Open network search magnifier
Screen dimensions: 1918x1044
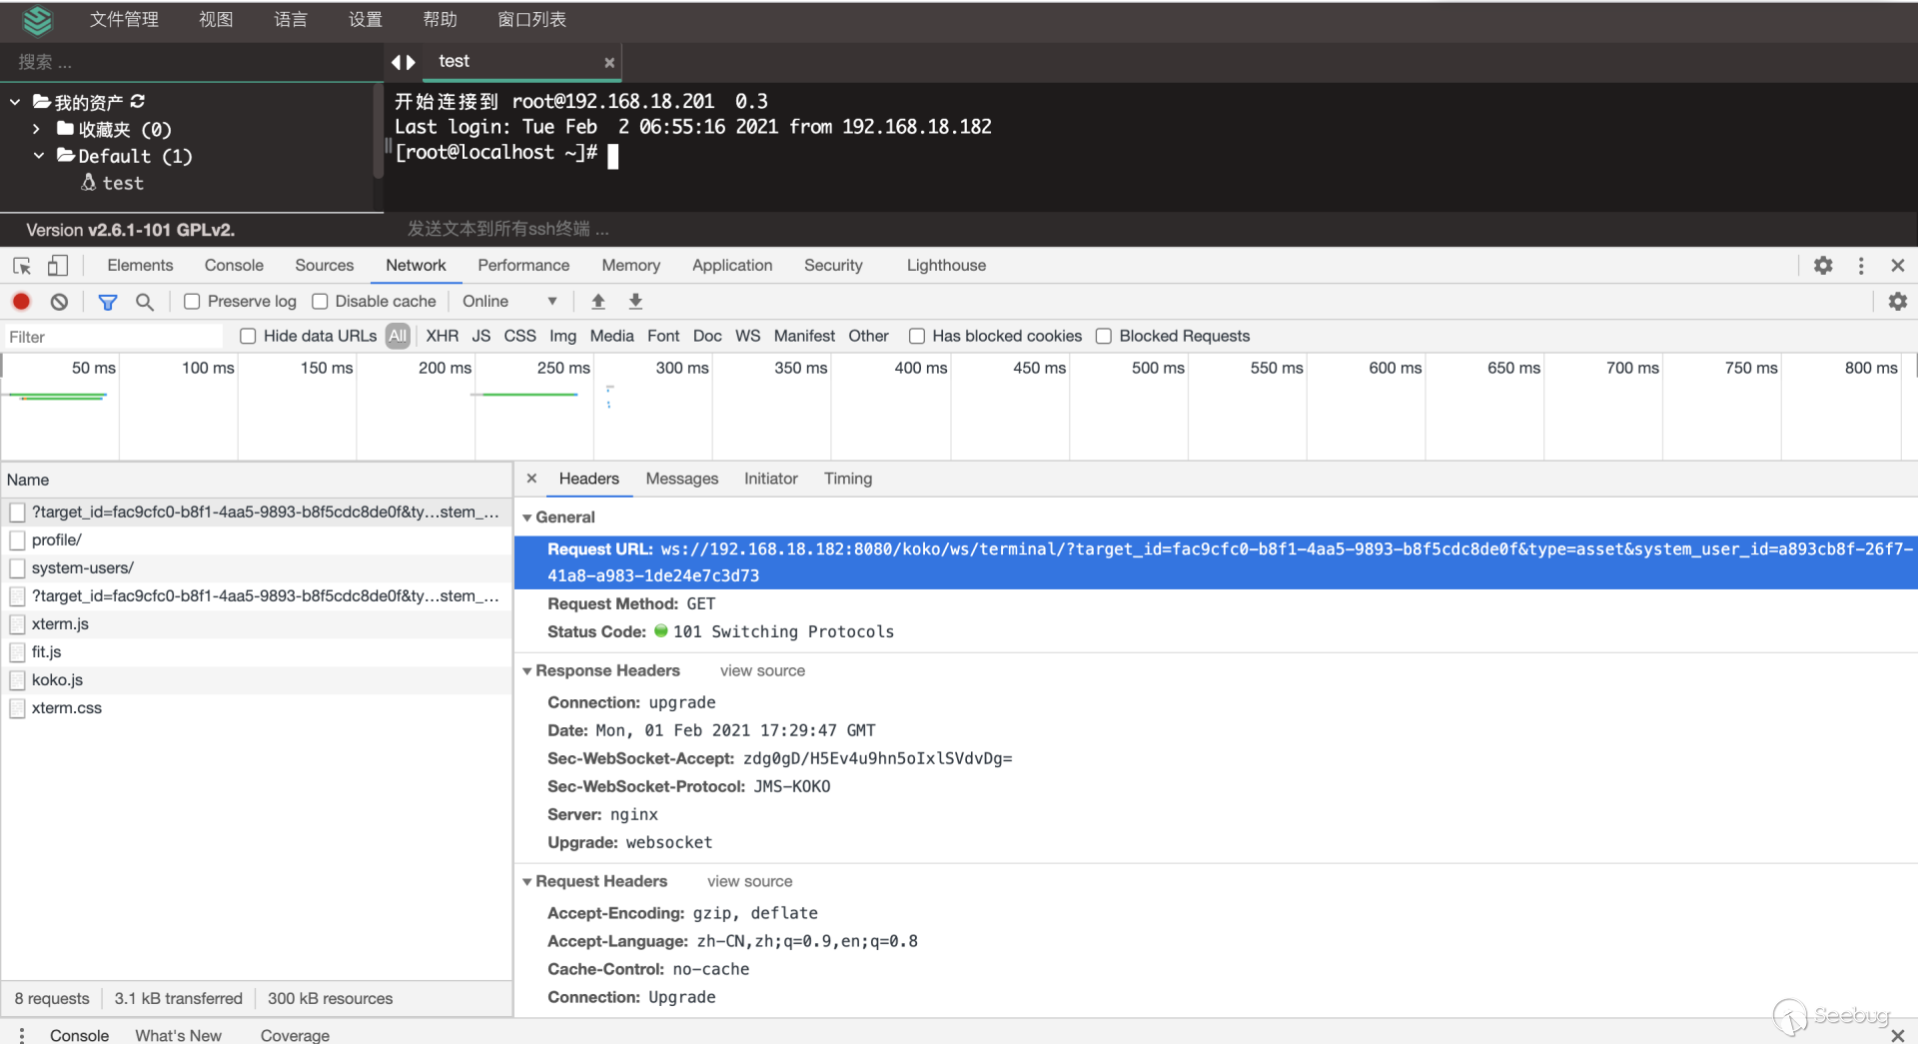[x=145, y=302]
